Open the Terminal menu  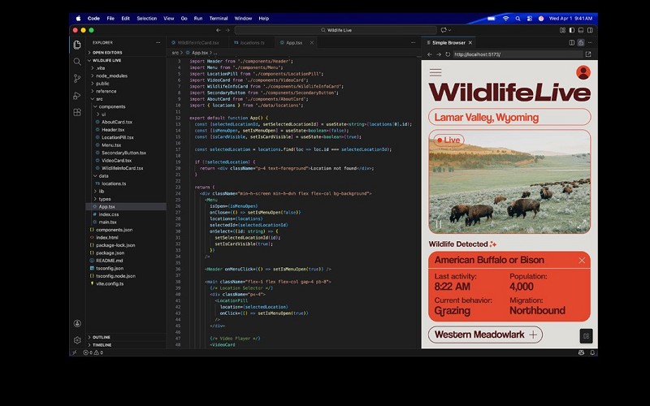[x=219, y=18]
